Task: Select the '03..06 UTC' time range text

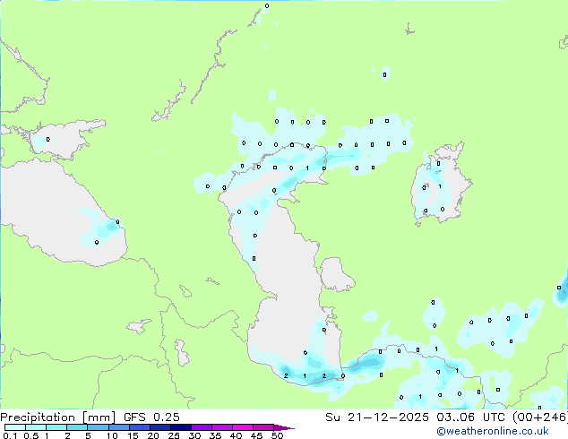Action: click(470, 417)
